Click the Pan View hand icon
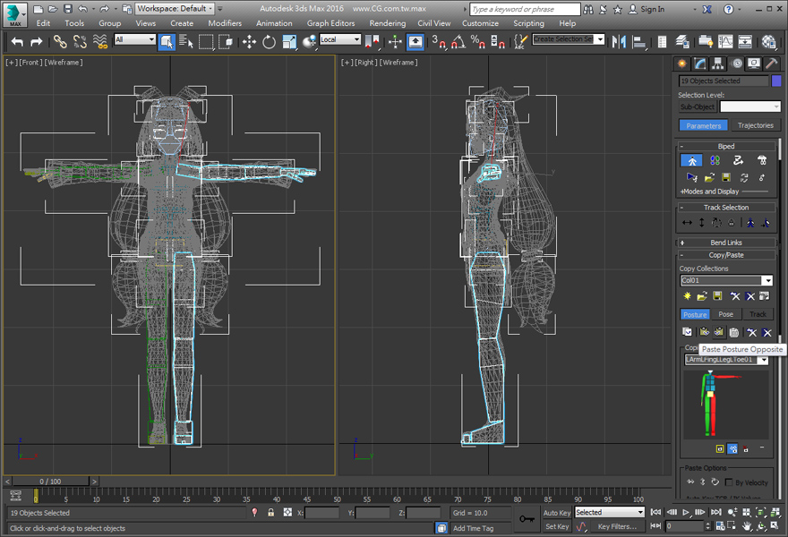The image size is (788, 537). point(748,526)
